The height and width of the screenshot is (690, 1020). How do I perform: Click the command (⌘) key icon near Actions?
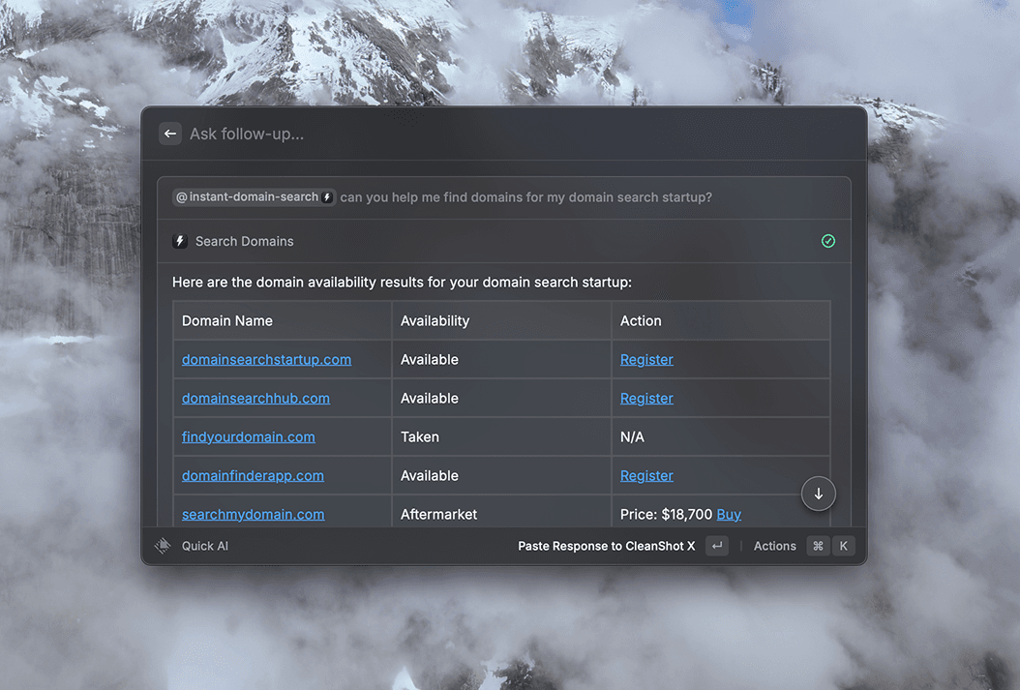(x=817, y=545)
